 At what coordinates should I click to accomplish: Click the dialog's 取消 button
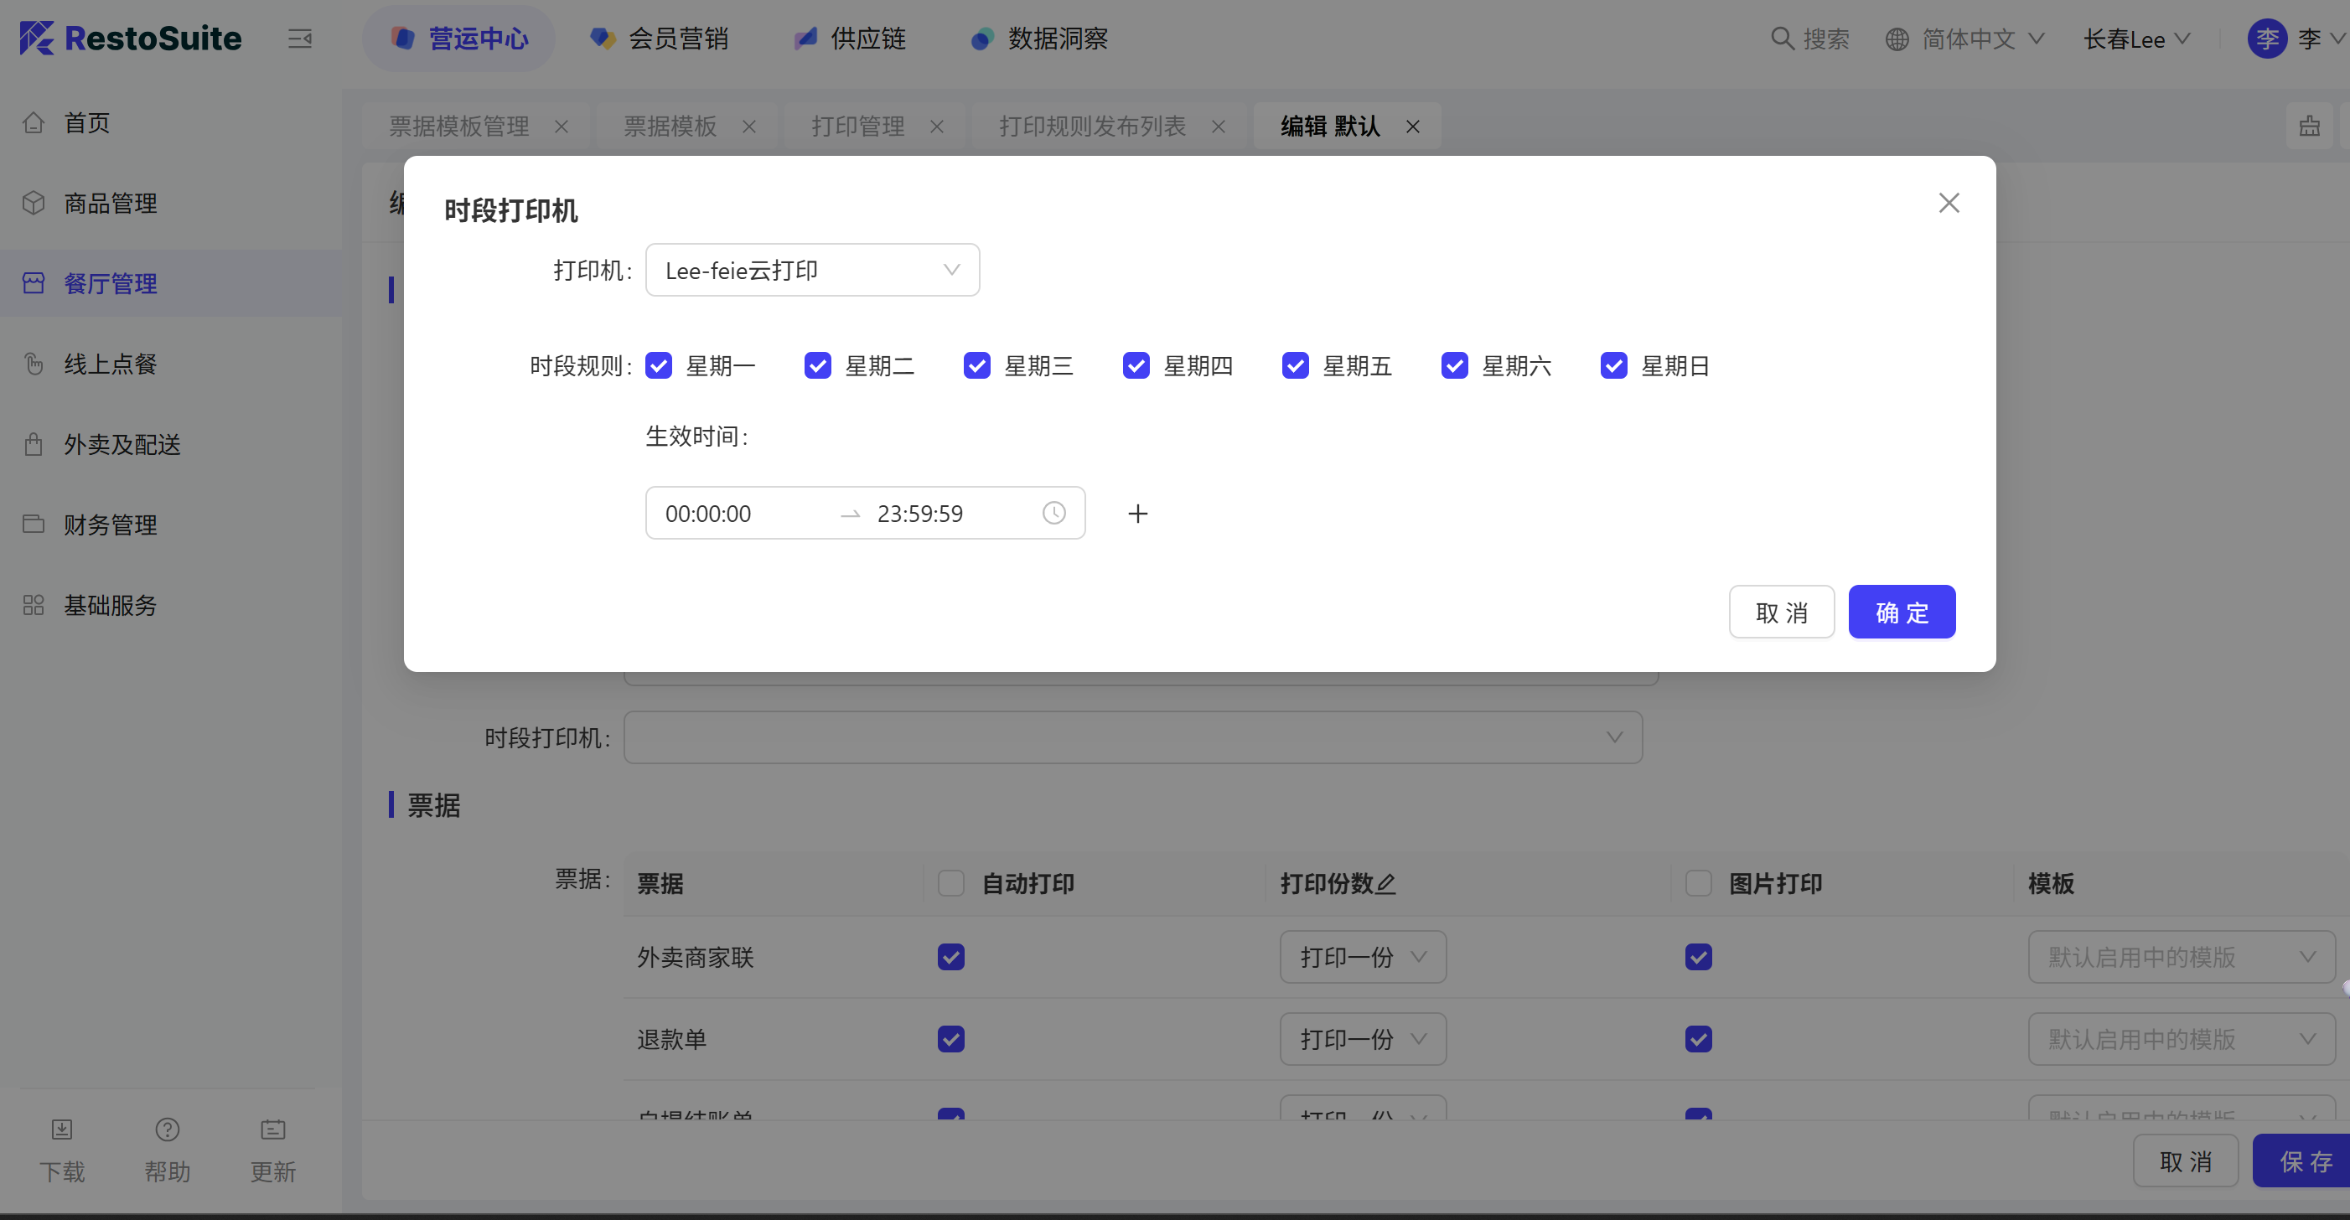click(x=1781, y=612)
